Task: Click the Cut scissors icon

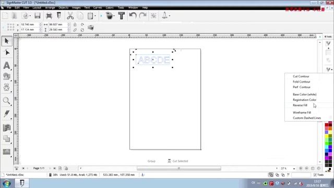Action: (70, 16)
